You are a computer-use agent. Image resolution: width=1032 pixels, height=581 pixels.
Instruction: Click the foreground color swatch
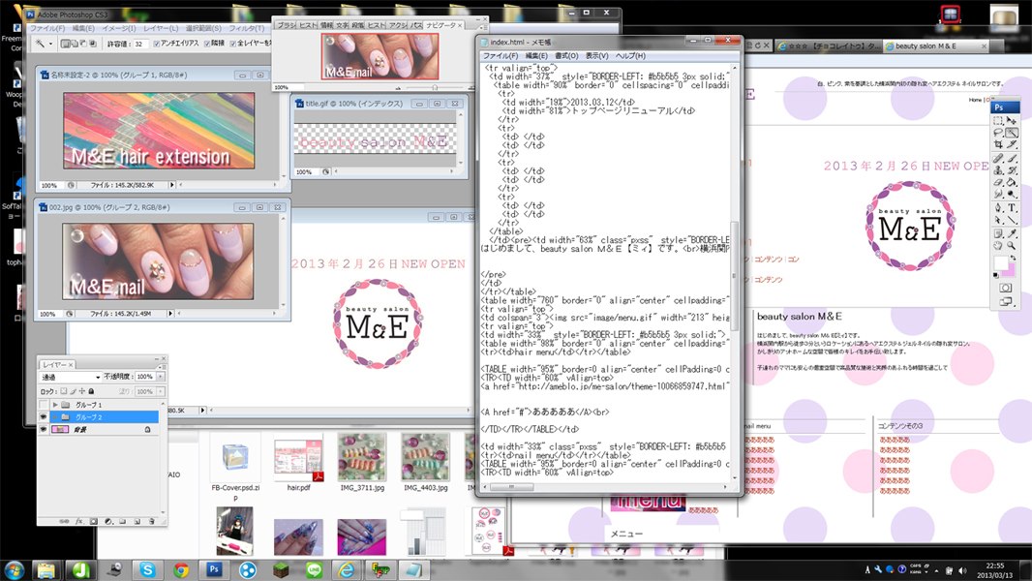[1000, 263]
